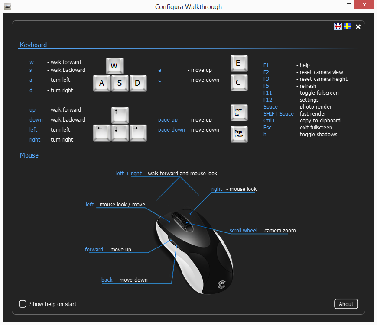Viewport: 377px width, 325px height.
Task: Click the down arrow key icon
Action: click(x=120, y=133)
